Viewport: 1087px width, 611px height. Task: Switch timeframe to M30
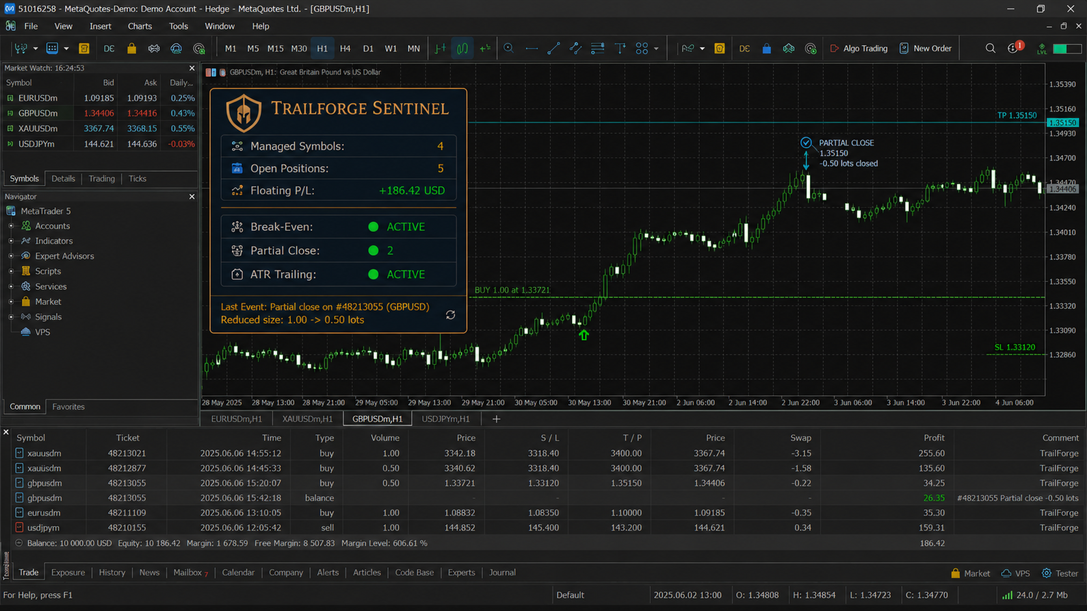pos(299,49)
